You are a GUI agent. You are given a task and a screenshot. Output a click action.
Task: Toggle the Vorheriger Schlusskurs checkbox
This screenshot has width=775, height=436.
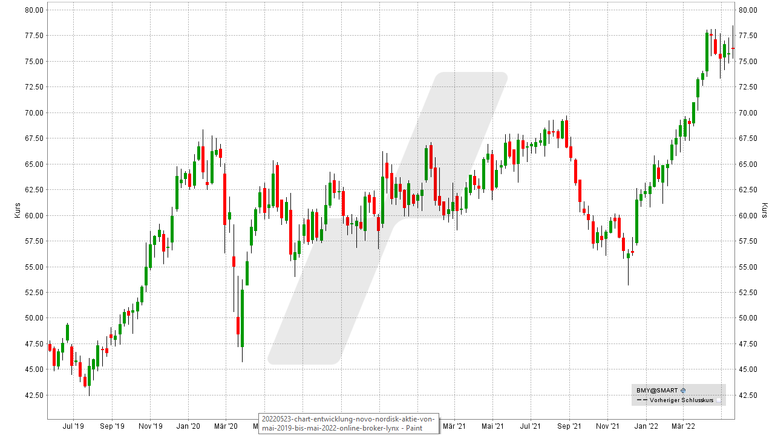(x=719, y=400)
